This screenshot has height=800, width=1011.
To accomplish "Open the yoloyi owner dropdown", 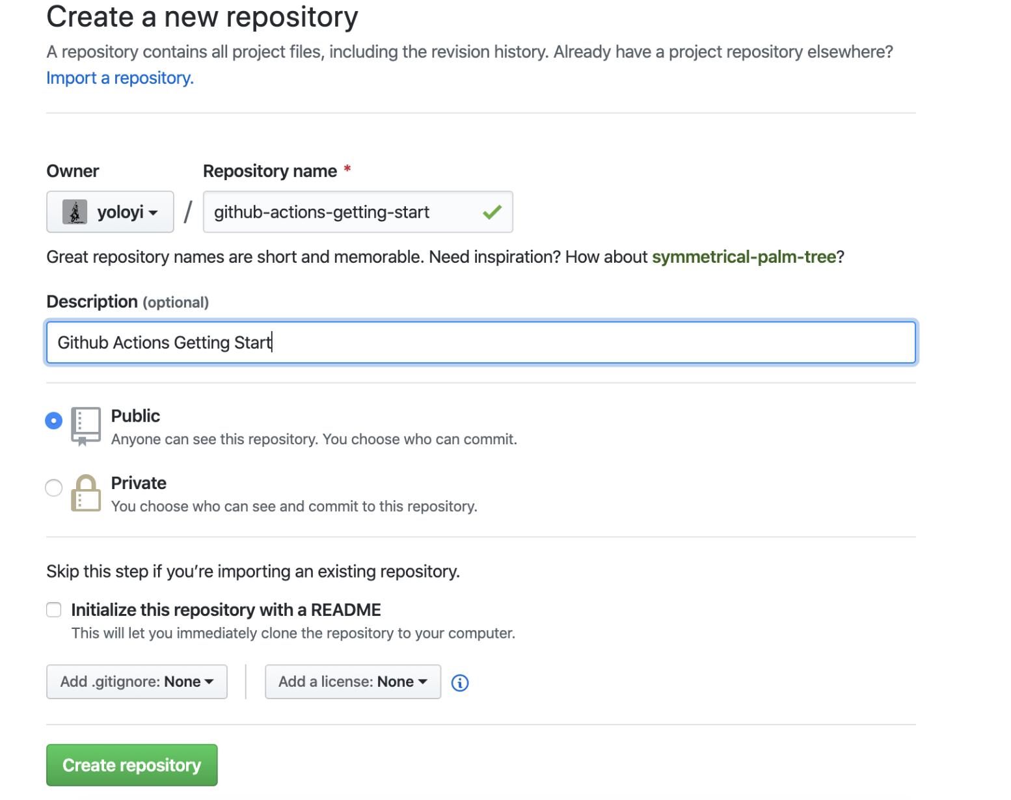I will [110, 212].
